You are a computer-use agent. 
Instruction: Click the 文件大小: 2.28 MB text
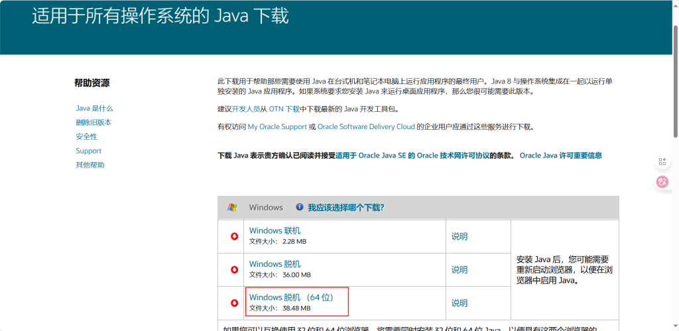pyautogui.click(x=278, y=242)
